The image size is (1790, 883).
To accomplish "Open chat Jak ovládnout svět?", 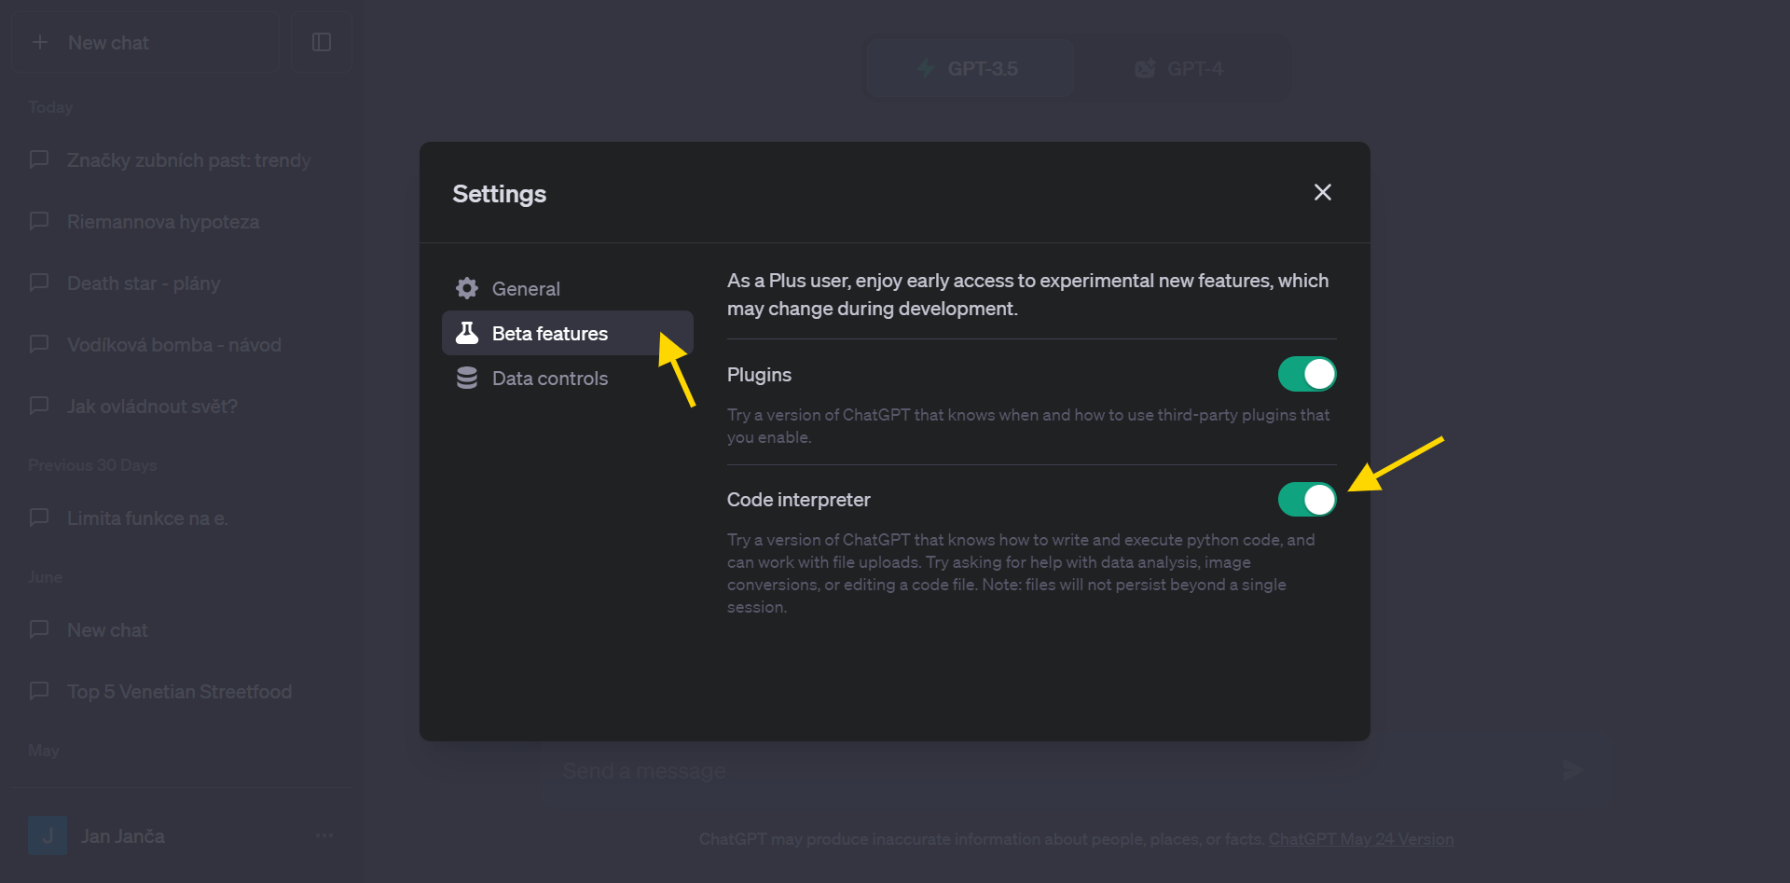I will click(x=182, y=407).
